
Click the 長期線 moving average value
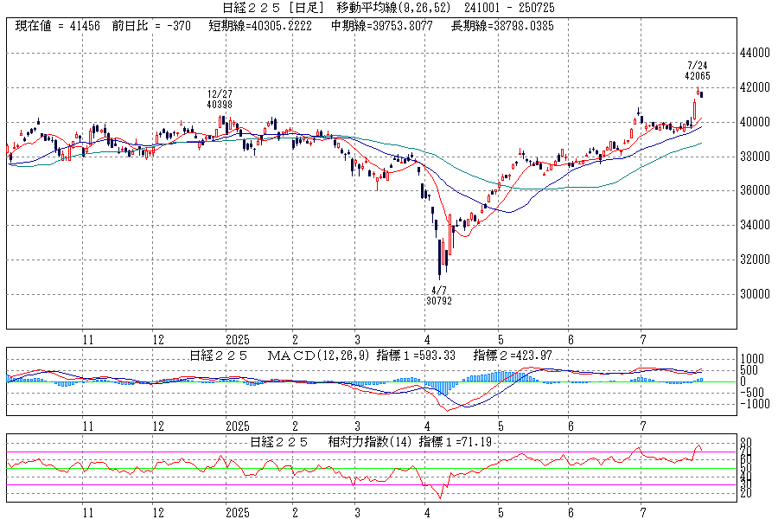[x=503, y=27]
